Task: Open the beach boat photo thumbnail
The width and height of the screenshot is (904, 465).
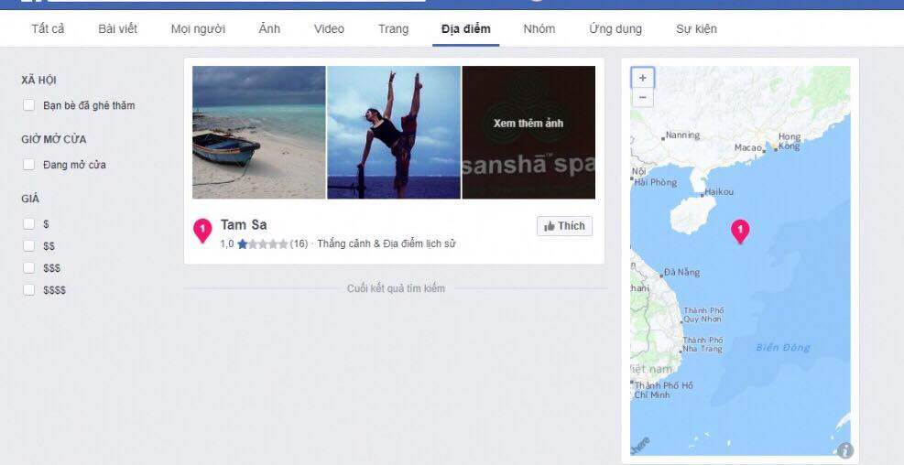Action: [x=258, y=133]
